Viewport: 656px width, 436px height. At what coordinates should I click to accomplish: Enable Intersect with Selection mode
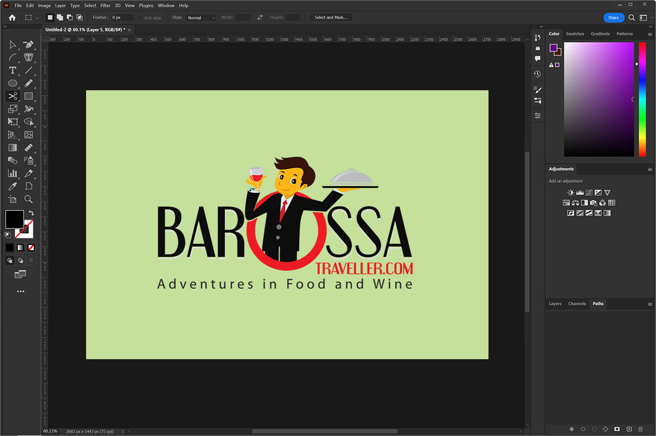pos(80,18)
